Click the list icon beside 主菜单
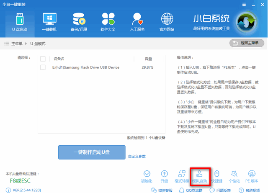Screen dimensions: 268x193 pos(7,44)
